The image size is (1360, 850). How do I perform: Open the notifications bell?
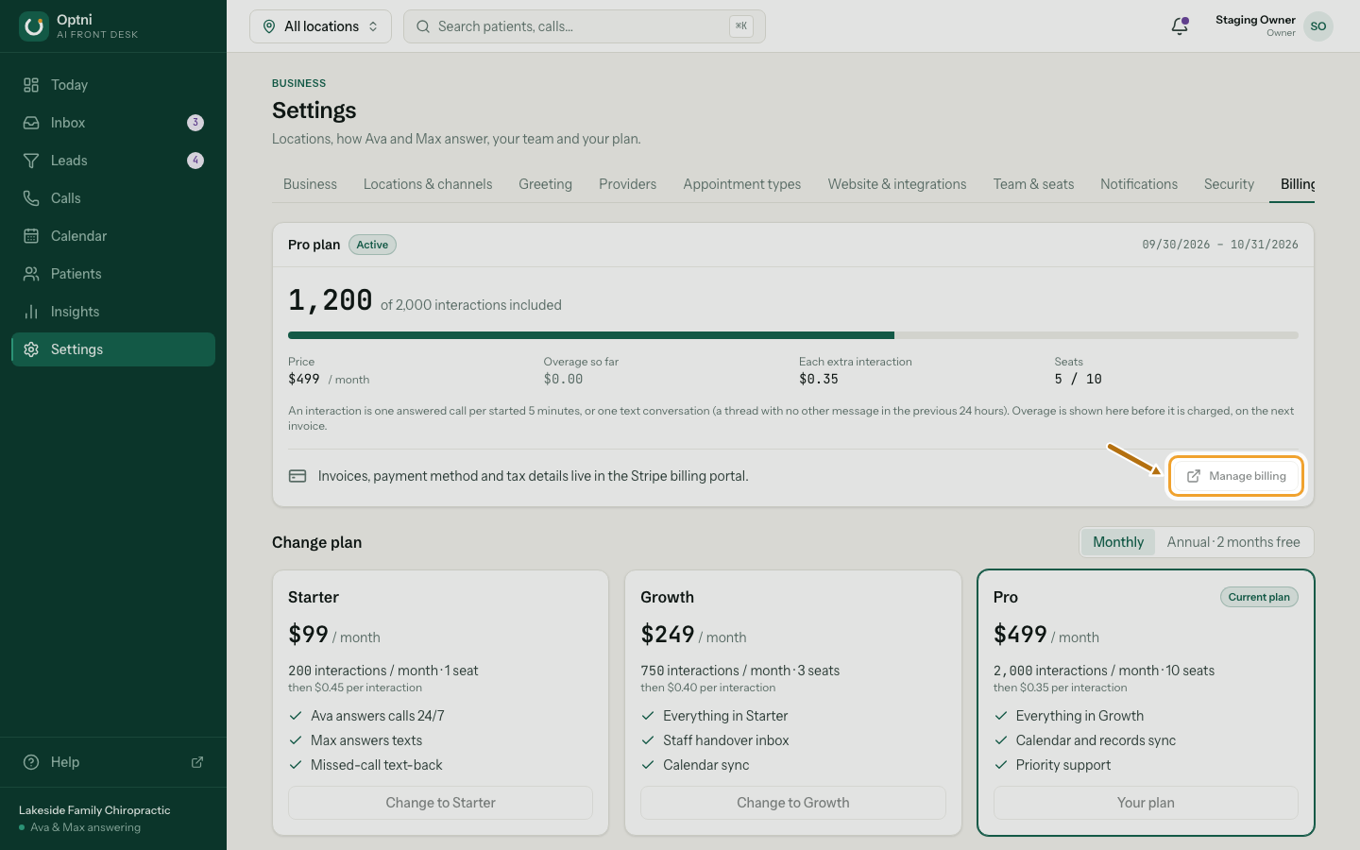tap(1180, 26)
